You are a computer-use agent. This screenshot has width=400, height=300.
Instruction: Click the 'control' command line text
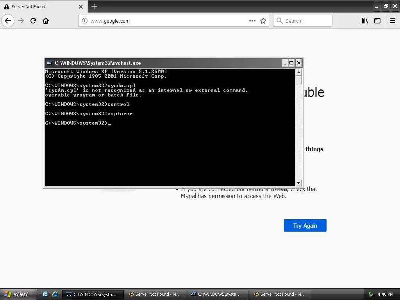(x=118, y=104)
